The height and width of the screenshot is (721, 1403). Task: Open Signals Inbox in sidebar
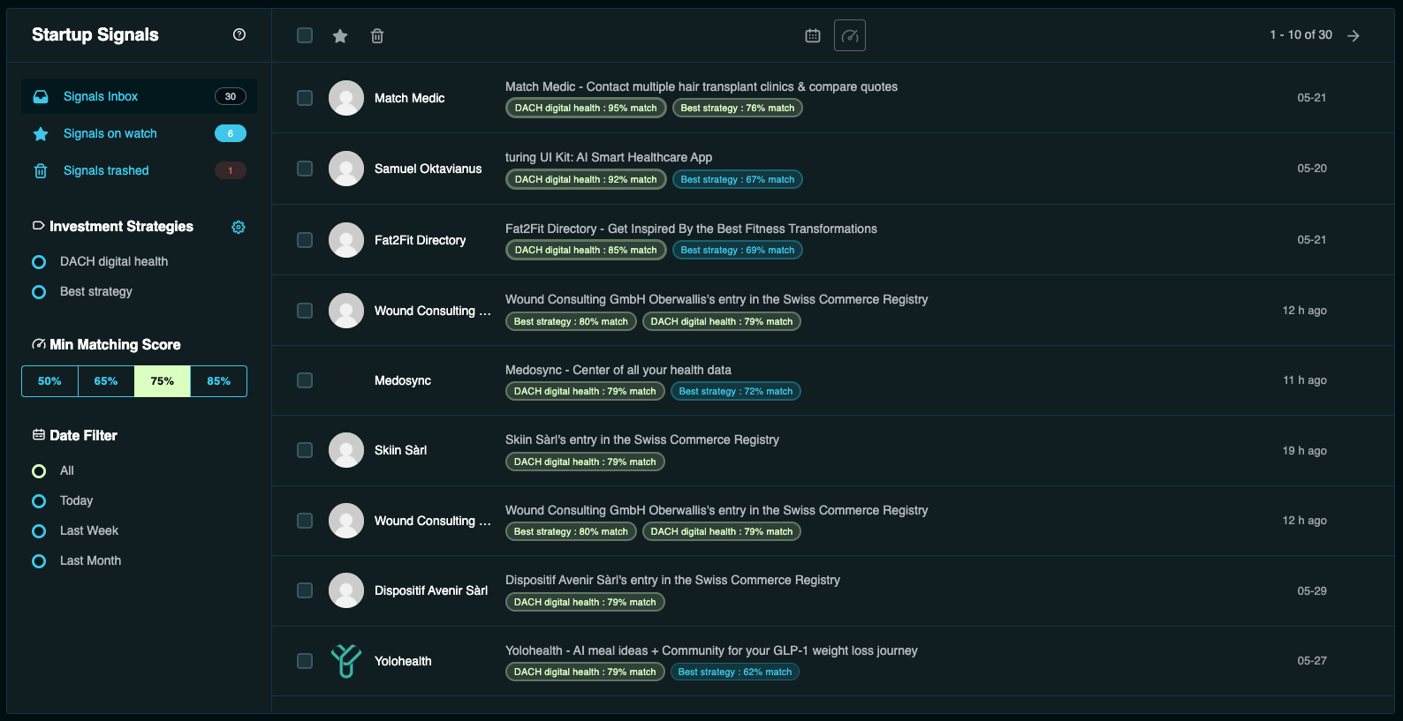tap(139, 96)
